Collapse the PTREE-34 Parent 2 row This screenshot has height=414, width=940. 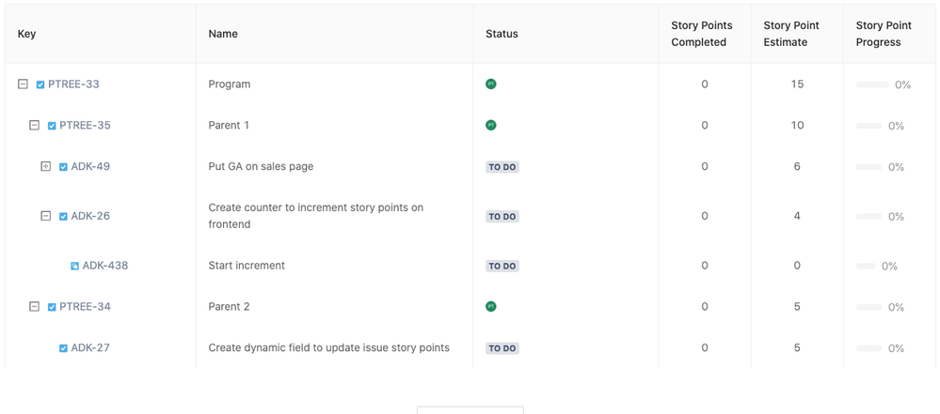tap(34, 306)
